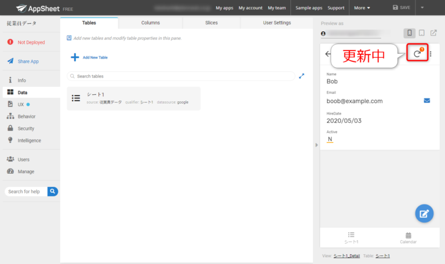The width and height of the screenshot is (445, 264).
Task: Open the three-dot menu in app preview
Action: point(431,54)
